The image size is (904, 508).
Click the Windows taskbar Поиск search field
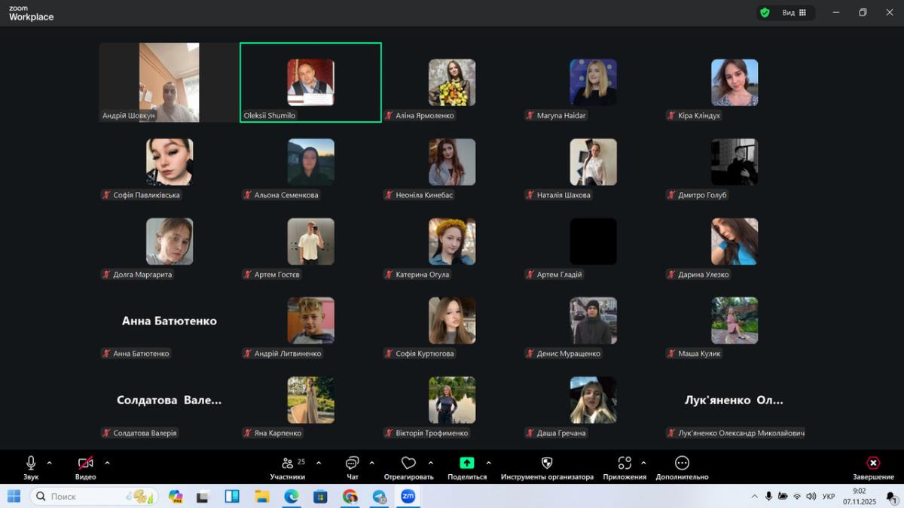(90, 497)
